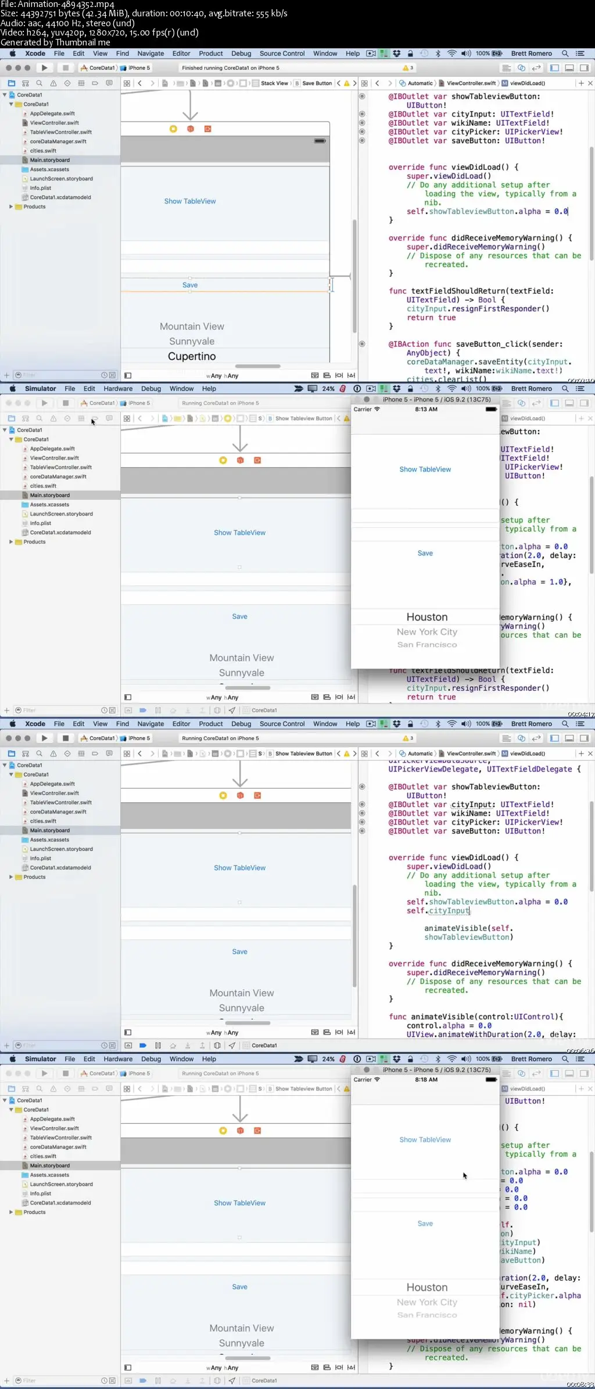Add assistant editor plus in 'Finished running' frame

(x=581, y=83)
